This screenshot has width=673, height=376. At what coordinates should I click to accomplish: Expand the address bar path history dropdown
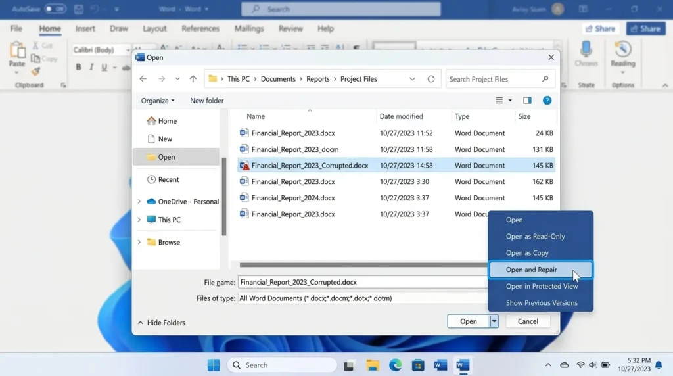tap(412, 79)
